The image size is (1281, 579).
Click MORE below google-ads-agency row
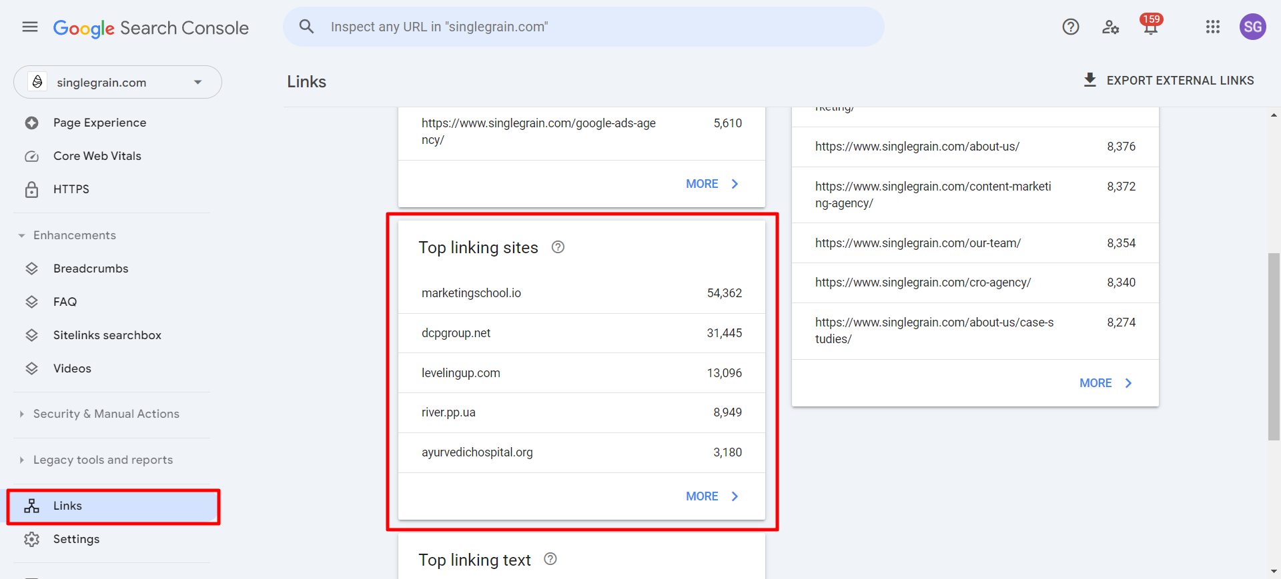pyautogui.click(x=702, y=184)
